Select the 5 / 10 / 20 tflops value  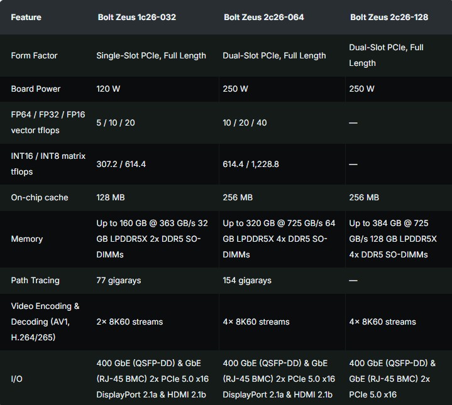116,122
